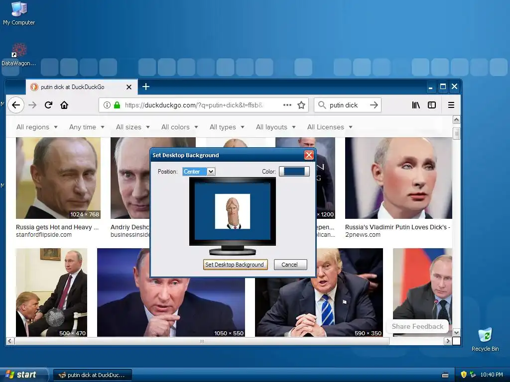
Task: Open My Computer desktop icon
Action: [19, 13]
